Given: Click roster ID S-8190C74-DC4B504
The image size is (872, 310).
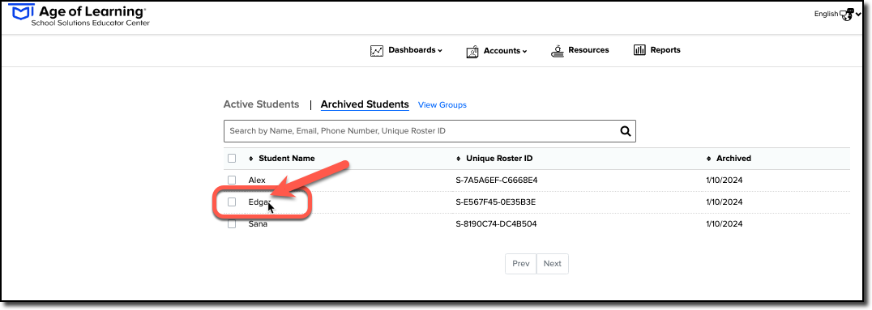Looking at the screenshot, I should click(495, 224).
